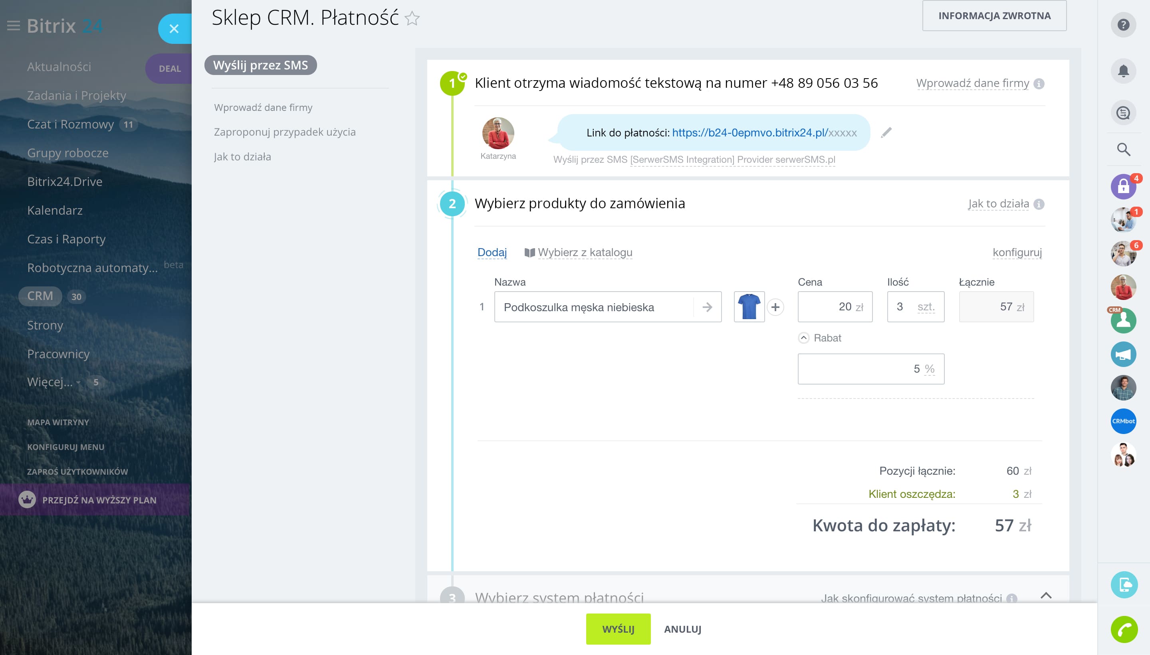Open the arrow next to product name
1150x655 pixels.
coord(707,307)
